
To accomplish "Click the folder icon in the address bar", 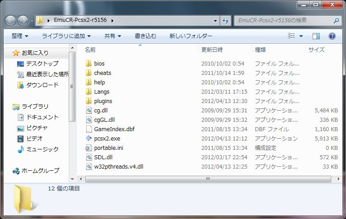I will 40,20.
